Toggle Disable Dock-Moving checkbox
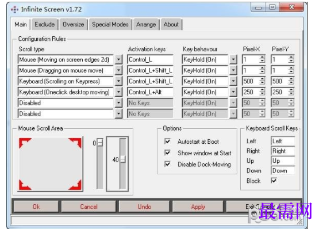 coord(167,164)
